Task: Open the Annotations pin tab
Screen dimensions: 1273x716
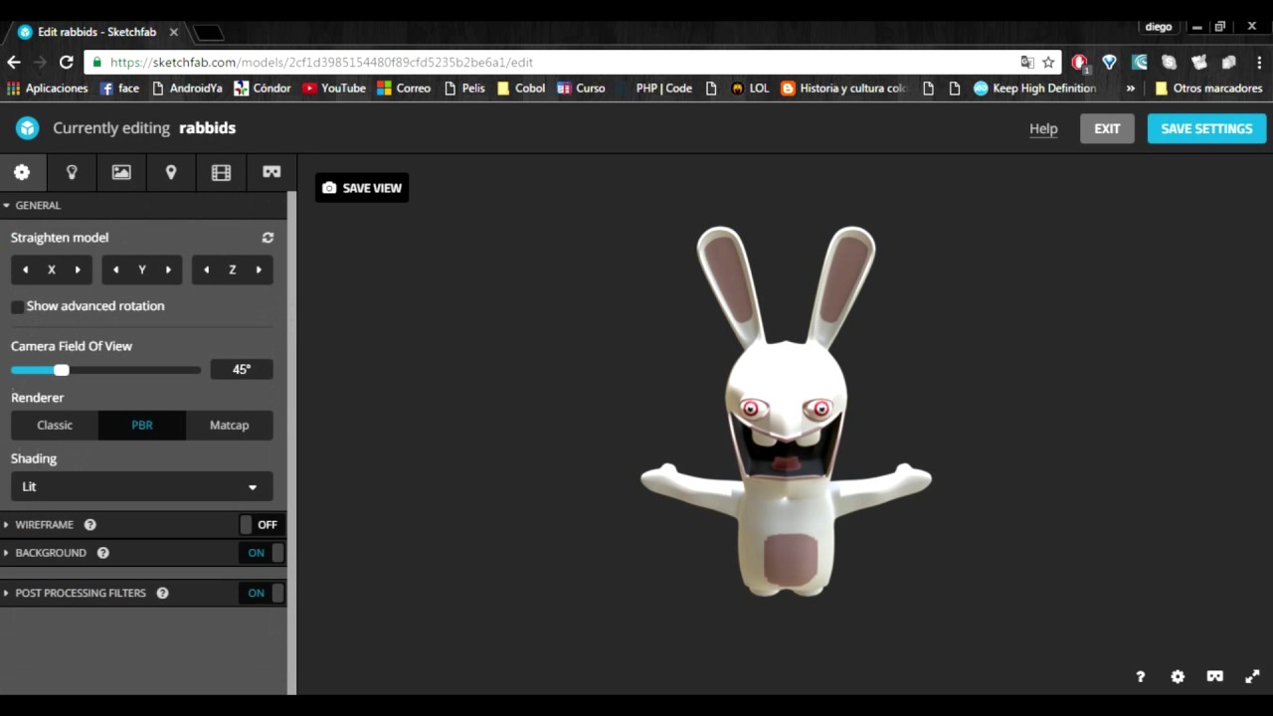Action: tap(171, 172)
